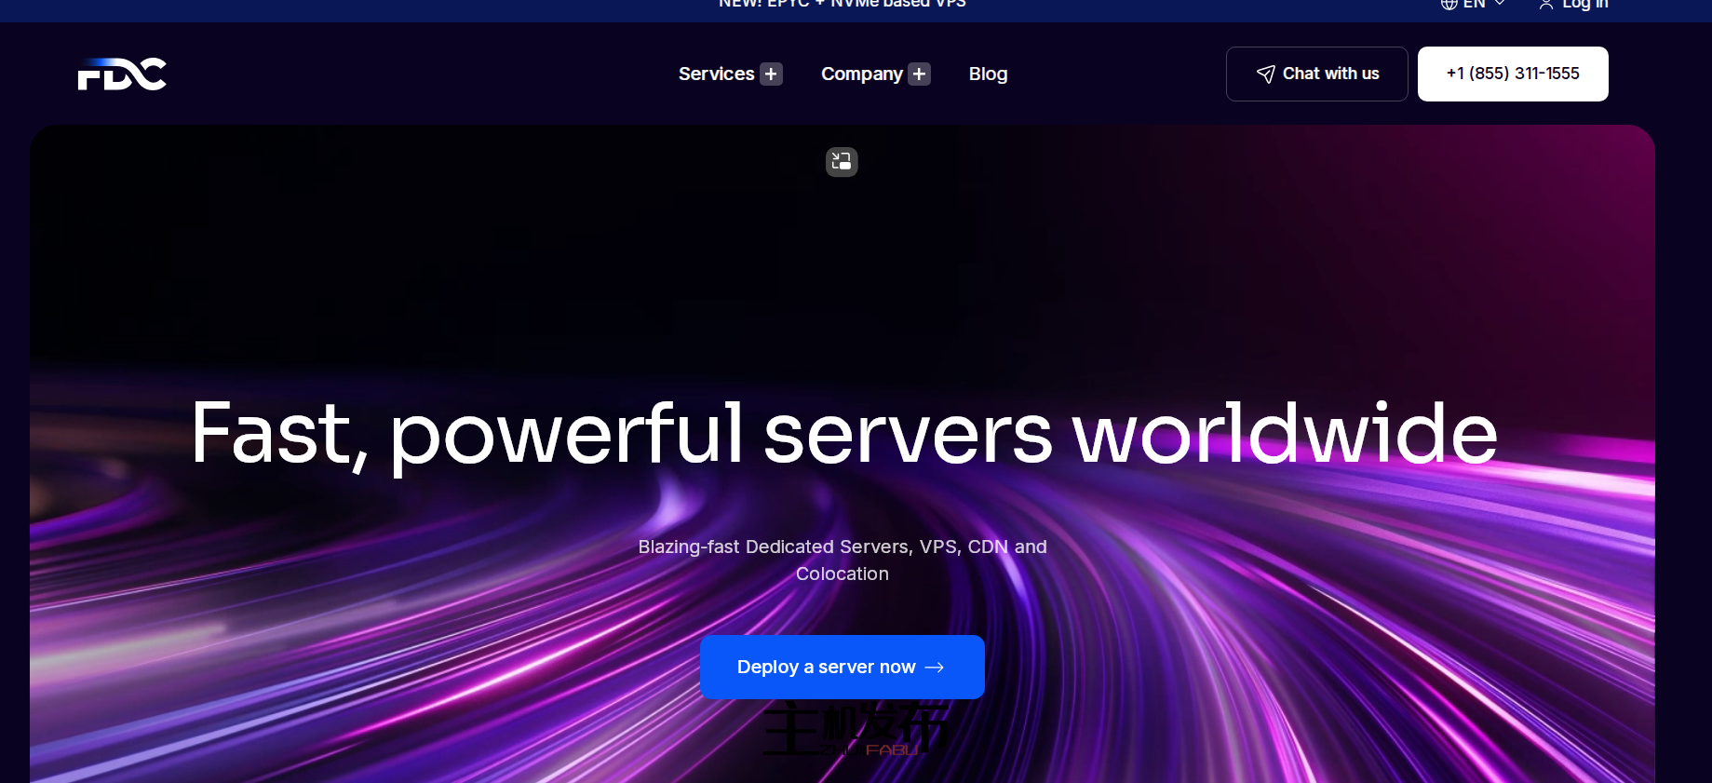Click the arrow icon in Deploy button

(x=935, y=668)
